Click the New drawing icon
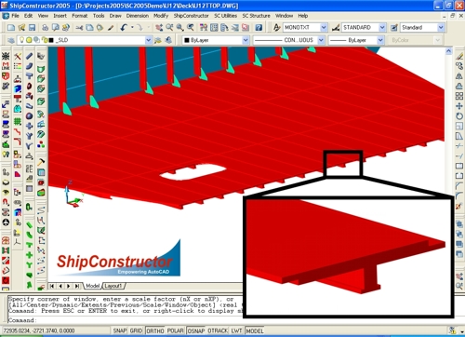 coord(11,28)
